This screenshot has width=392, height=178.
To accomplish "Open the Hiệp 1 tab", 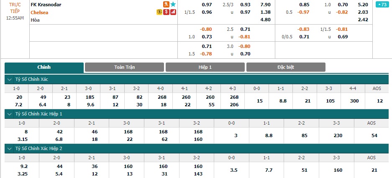I will [x=205, y=67].
